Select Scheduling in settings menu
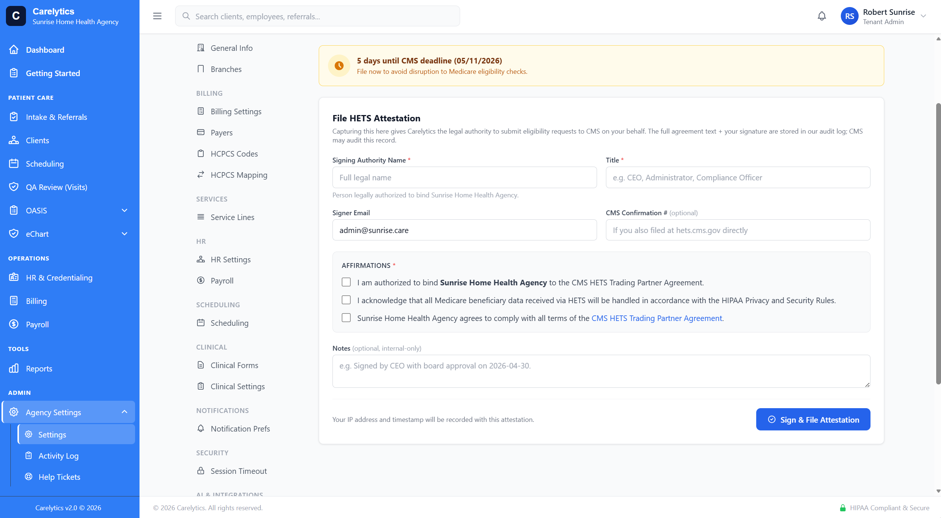Viewport: 941px width, 518px height. click(x=229, y=323)
